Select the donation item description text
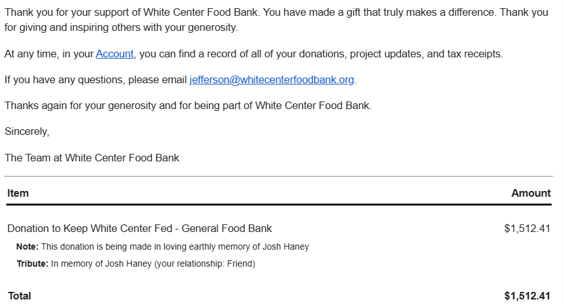 coord(139,228)
